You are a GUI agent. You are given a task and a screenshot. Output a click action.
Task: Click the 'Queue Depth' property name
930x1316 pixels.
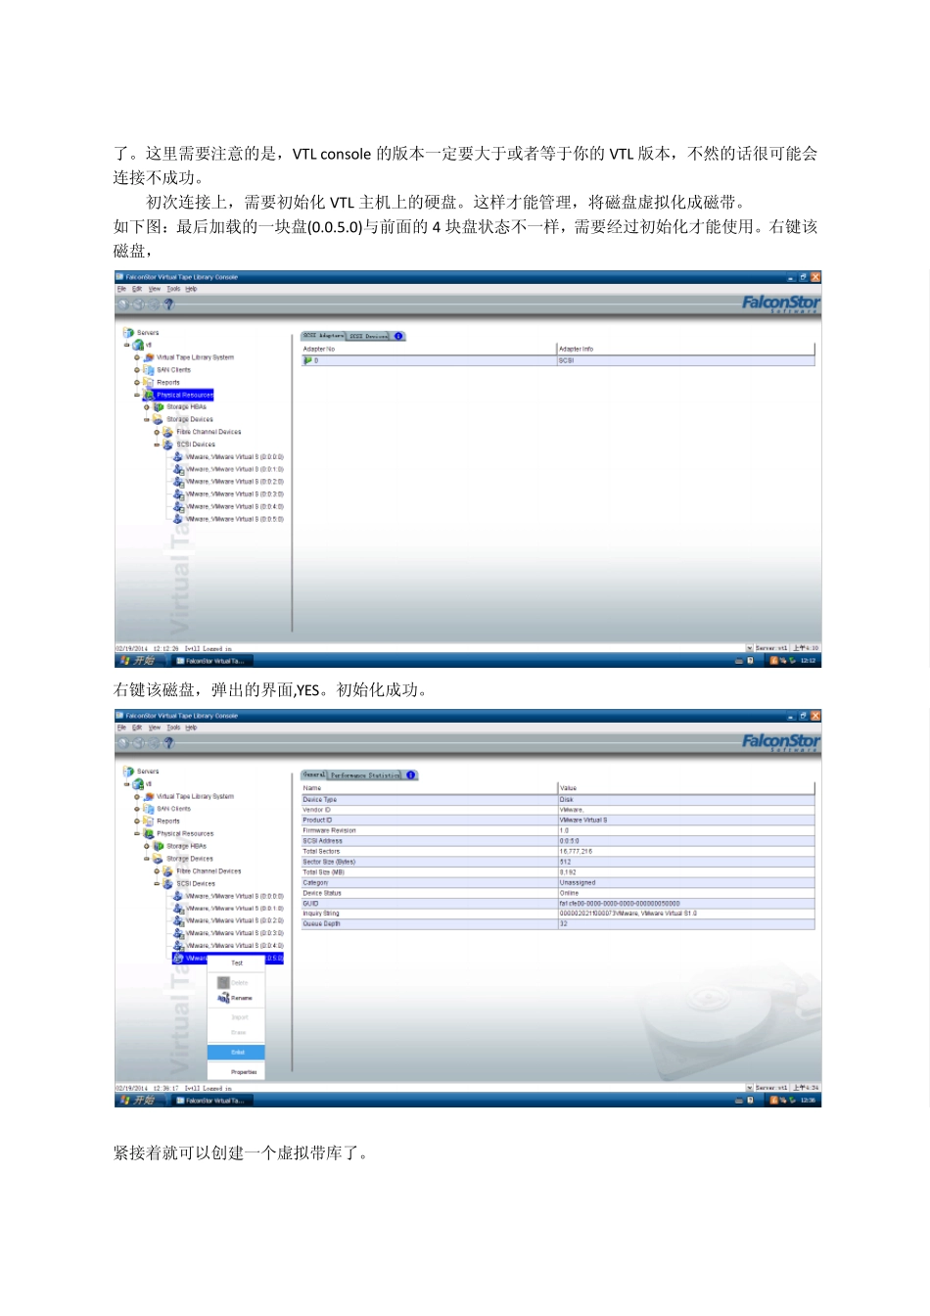pyautogui.click(x=321, y=923)
